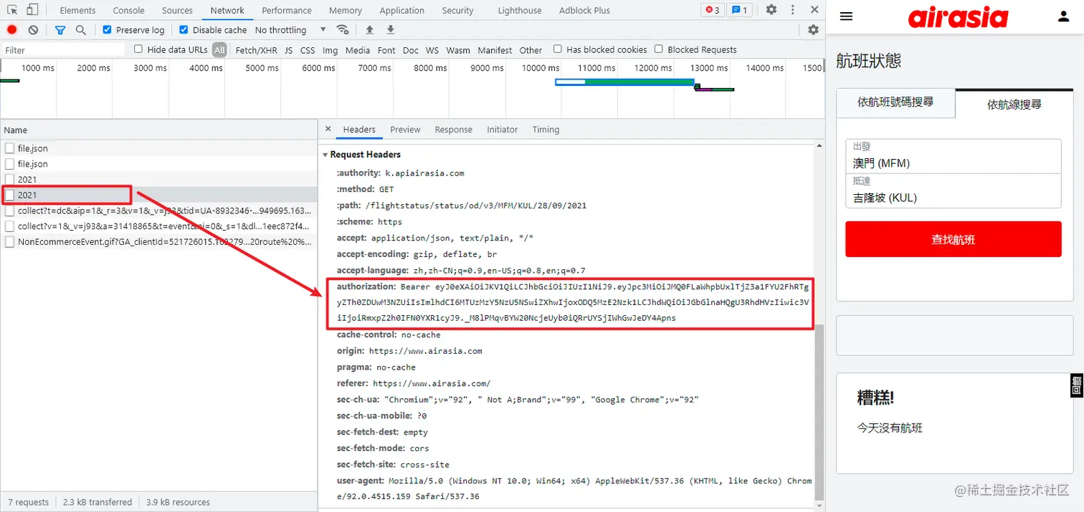Select the 依航線搜尋 tab
This screenshot has height=512, width=1084.
(x=1014, y=105)
